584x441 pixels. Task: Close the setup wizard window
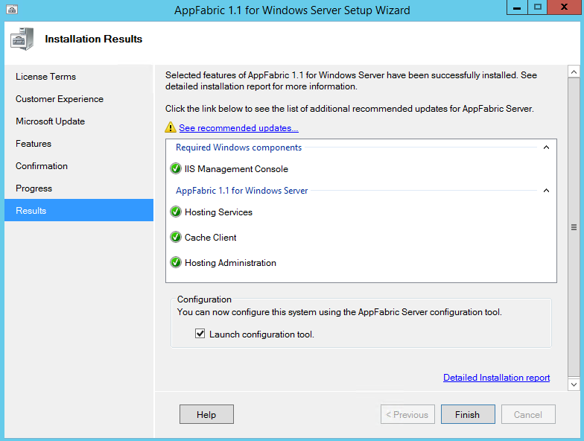564,7
